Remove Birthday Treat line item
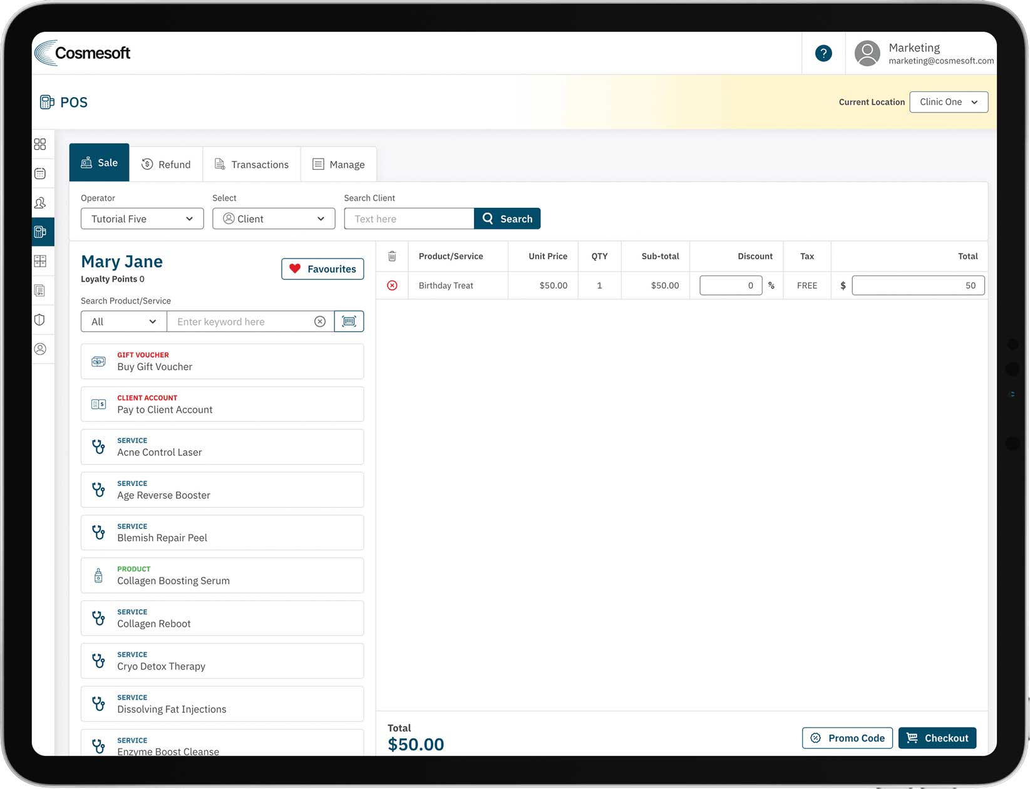Viewport: 1030px width, 789px height. (392, 286)
